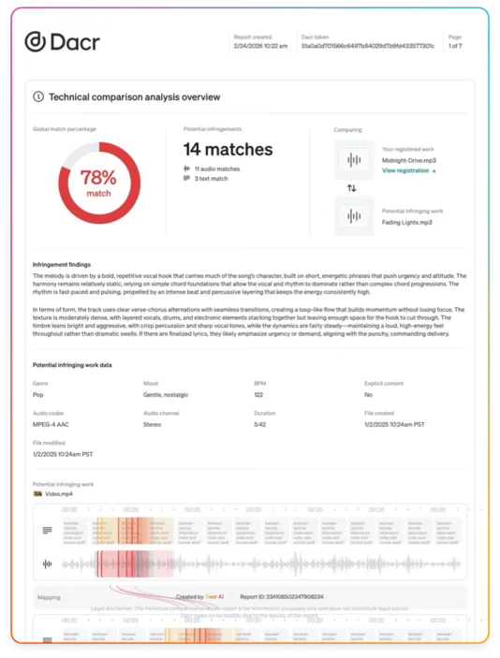Image resolution: width=500 pixels, height=658 pixels.
Task: Click the Report ID number in footer
Action: (295, 597)
